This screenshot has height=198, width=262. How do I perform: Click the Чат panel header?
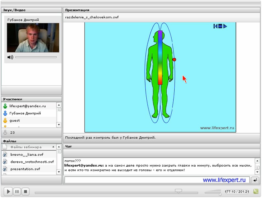161,146
